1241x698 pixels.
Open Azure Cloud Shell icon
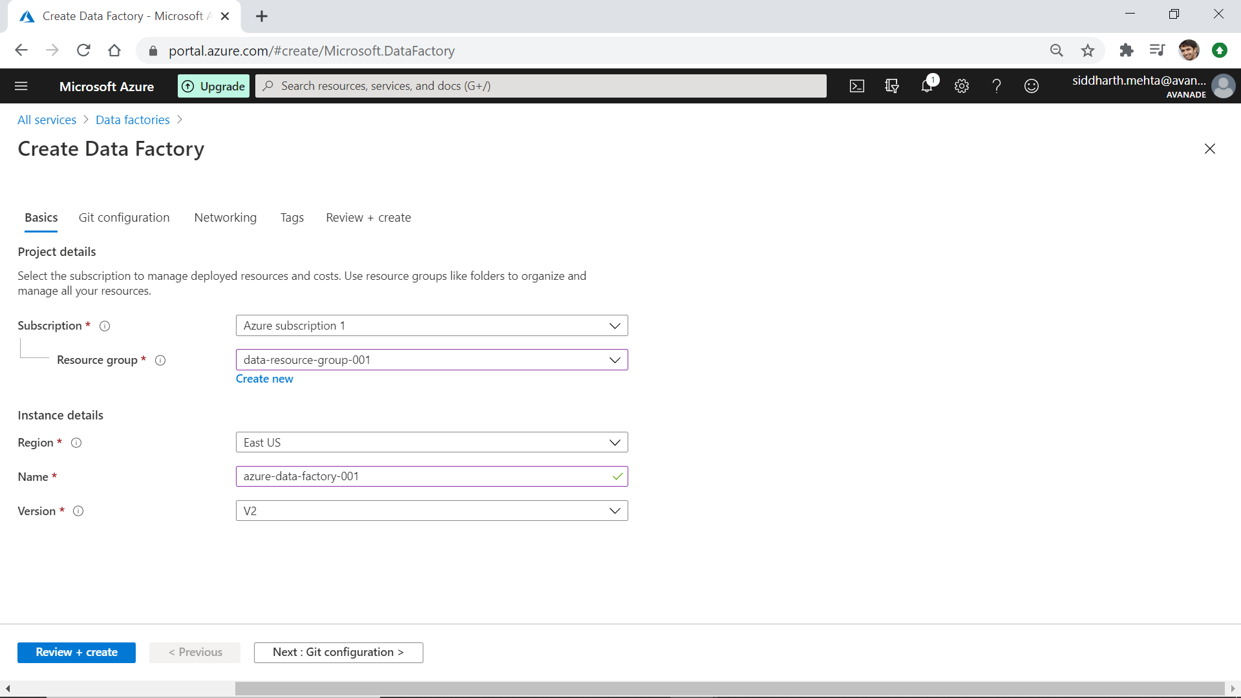point(857,86)
